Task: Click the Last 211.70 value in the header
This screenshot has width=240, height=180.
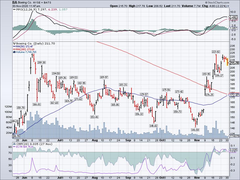Action: (x=172, y=6)
